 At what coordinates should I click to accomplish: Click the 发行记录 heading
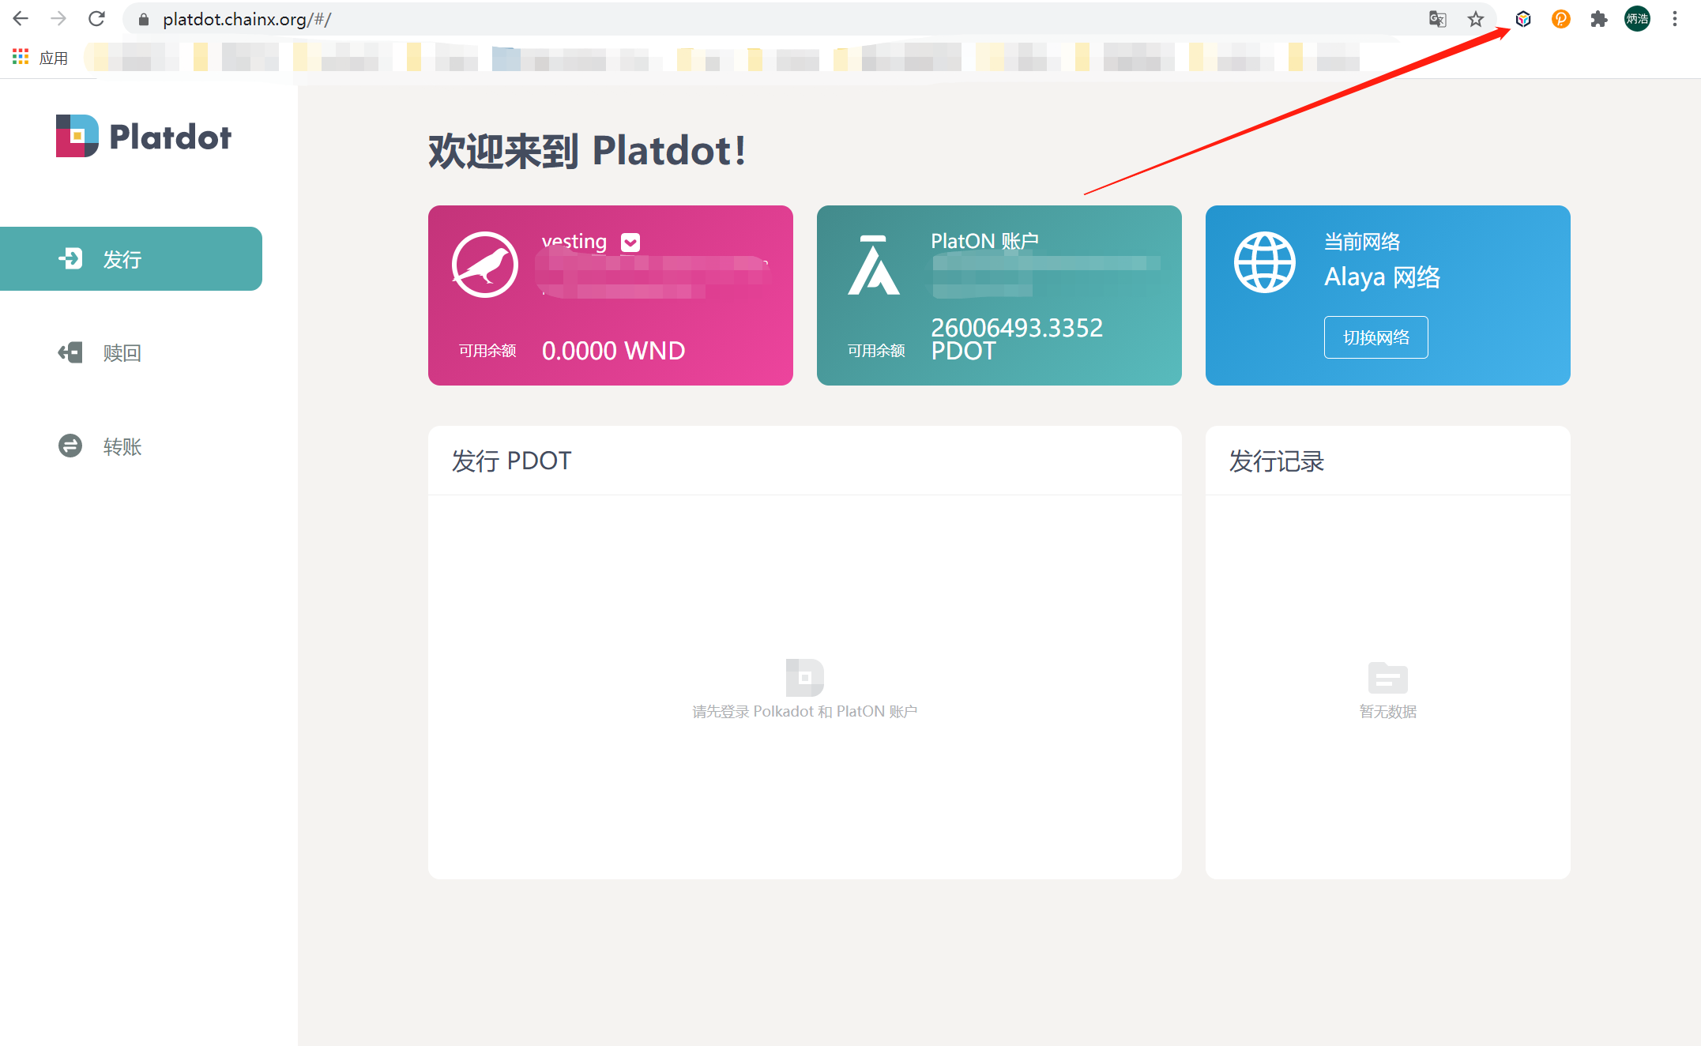pos(1276,461)
